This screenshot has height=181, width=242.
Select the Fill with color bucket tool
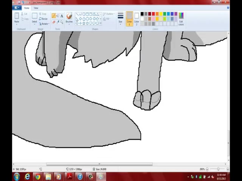(x=58, y=16)
